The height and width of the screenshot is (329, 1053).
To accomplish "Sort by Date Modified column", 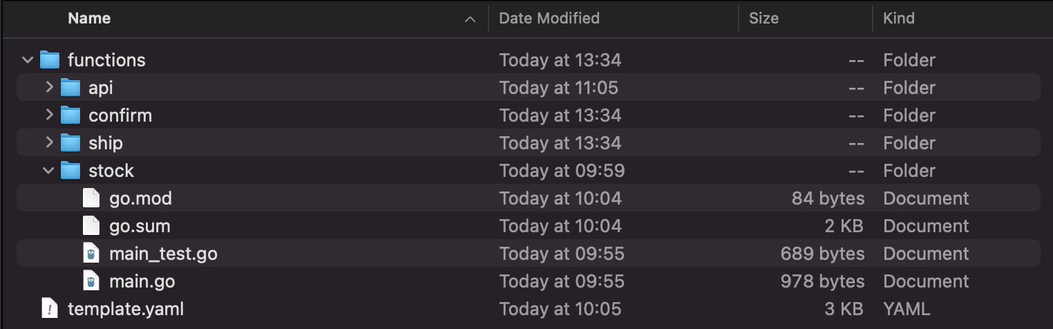I will pyautogui.click(x=549, y=19).
